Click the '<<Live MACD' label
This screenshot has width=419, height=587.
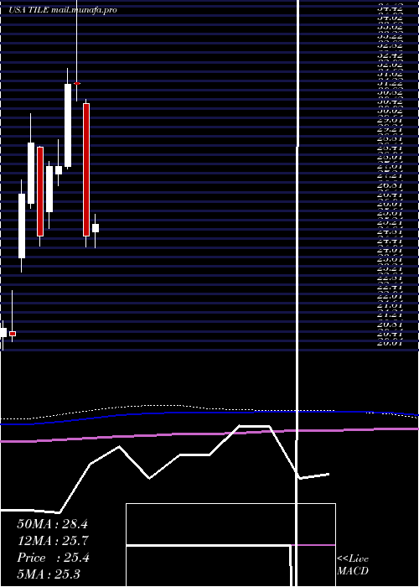pos(353,565)
